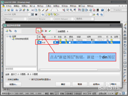Image resolution: width=128 pixels, height=96 pixels.
Task: Click New Layer Frozen in All Viewports icon
Action: click(x=42, y=31)
